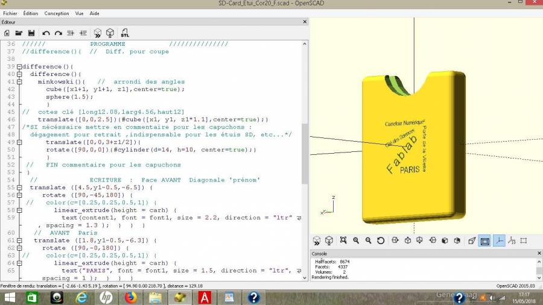Click the Unindent icon in editor toolbar

(x=71, y=33)
